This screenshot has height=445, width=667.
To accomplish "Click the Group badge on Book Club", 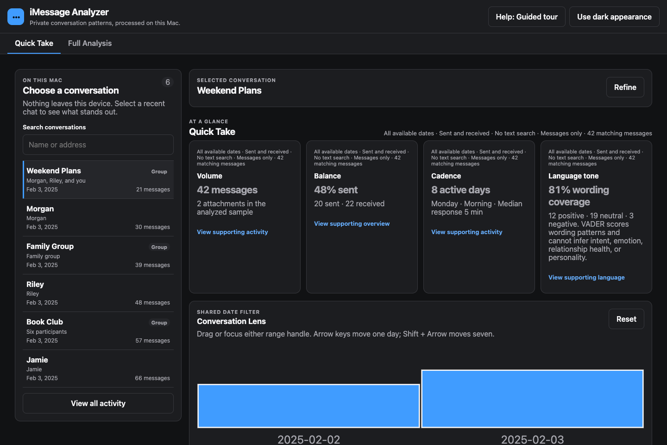I will point(159,323).
